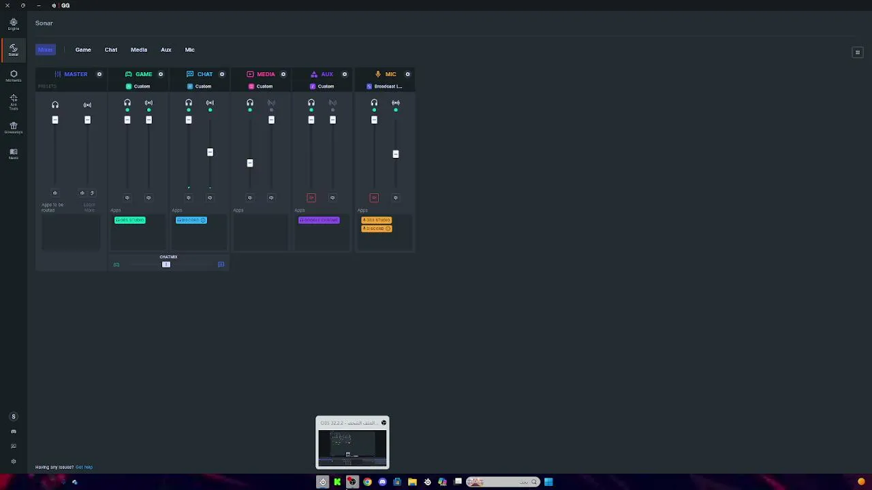Open the News sidebar section
Image resolution: width=872 pixels, height=490 pixels.
13,154
